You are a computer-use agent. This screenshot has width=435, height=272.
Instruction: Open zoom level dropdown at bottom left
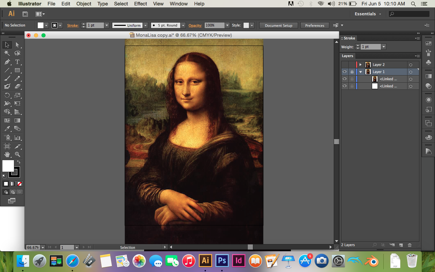pos(43,248)
